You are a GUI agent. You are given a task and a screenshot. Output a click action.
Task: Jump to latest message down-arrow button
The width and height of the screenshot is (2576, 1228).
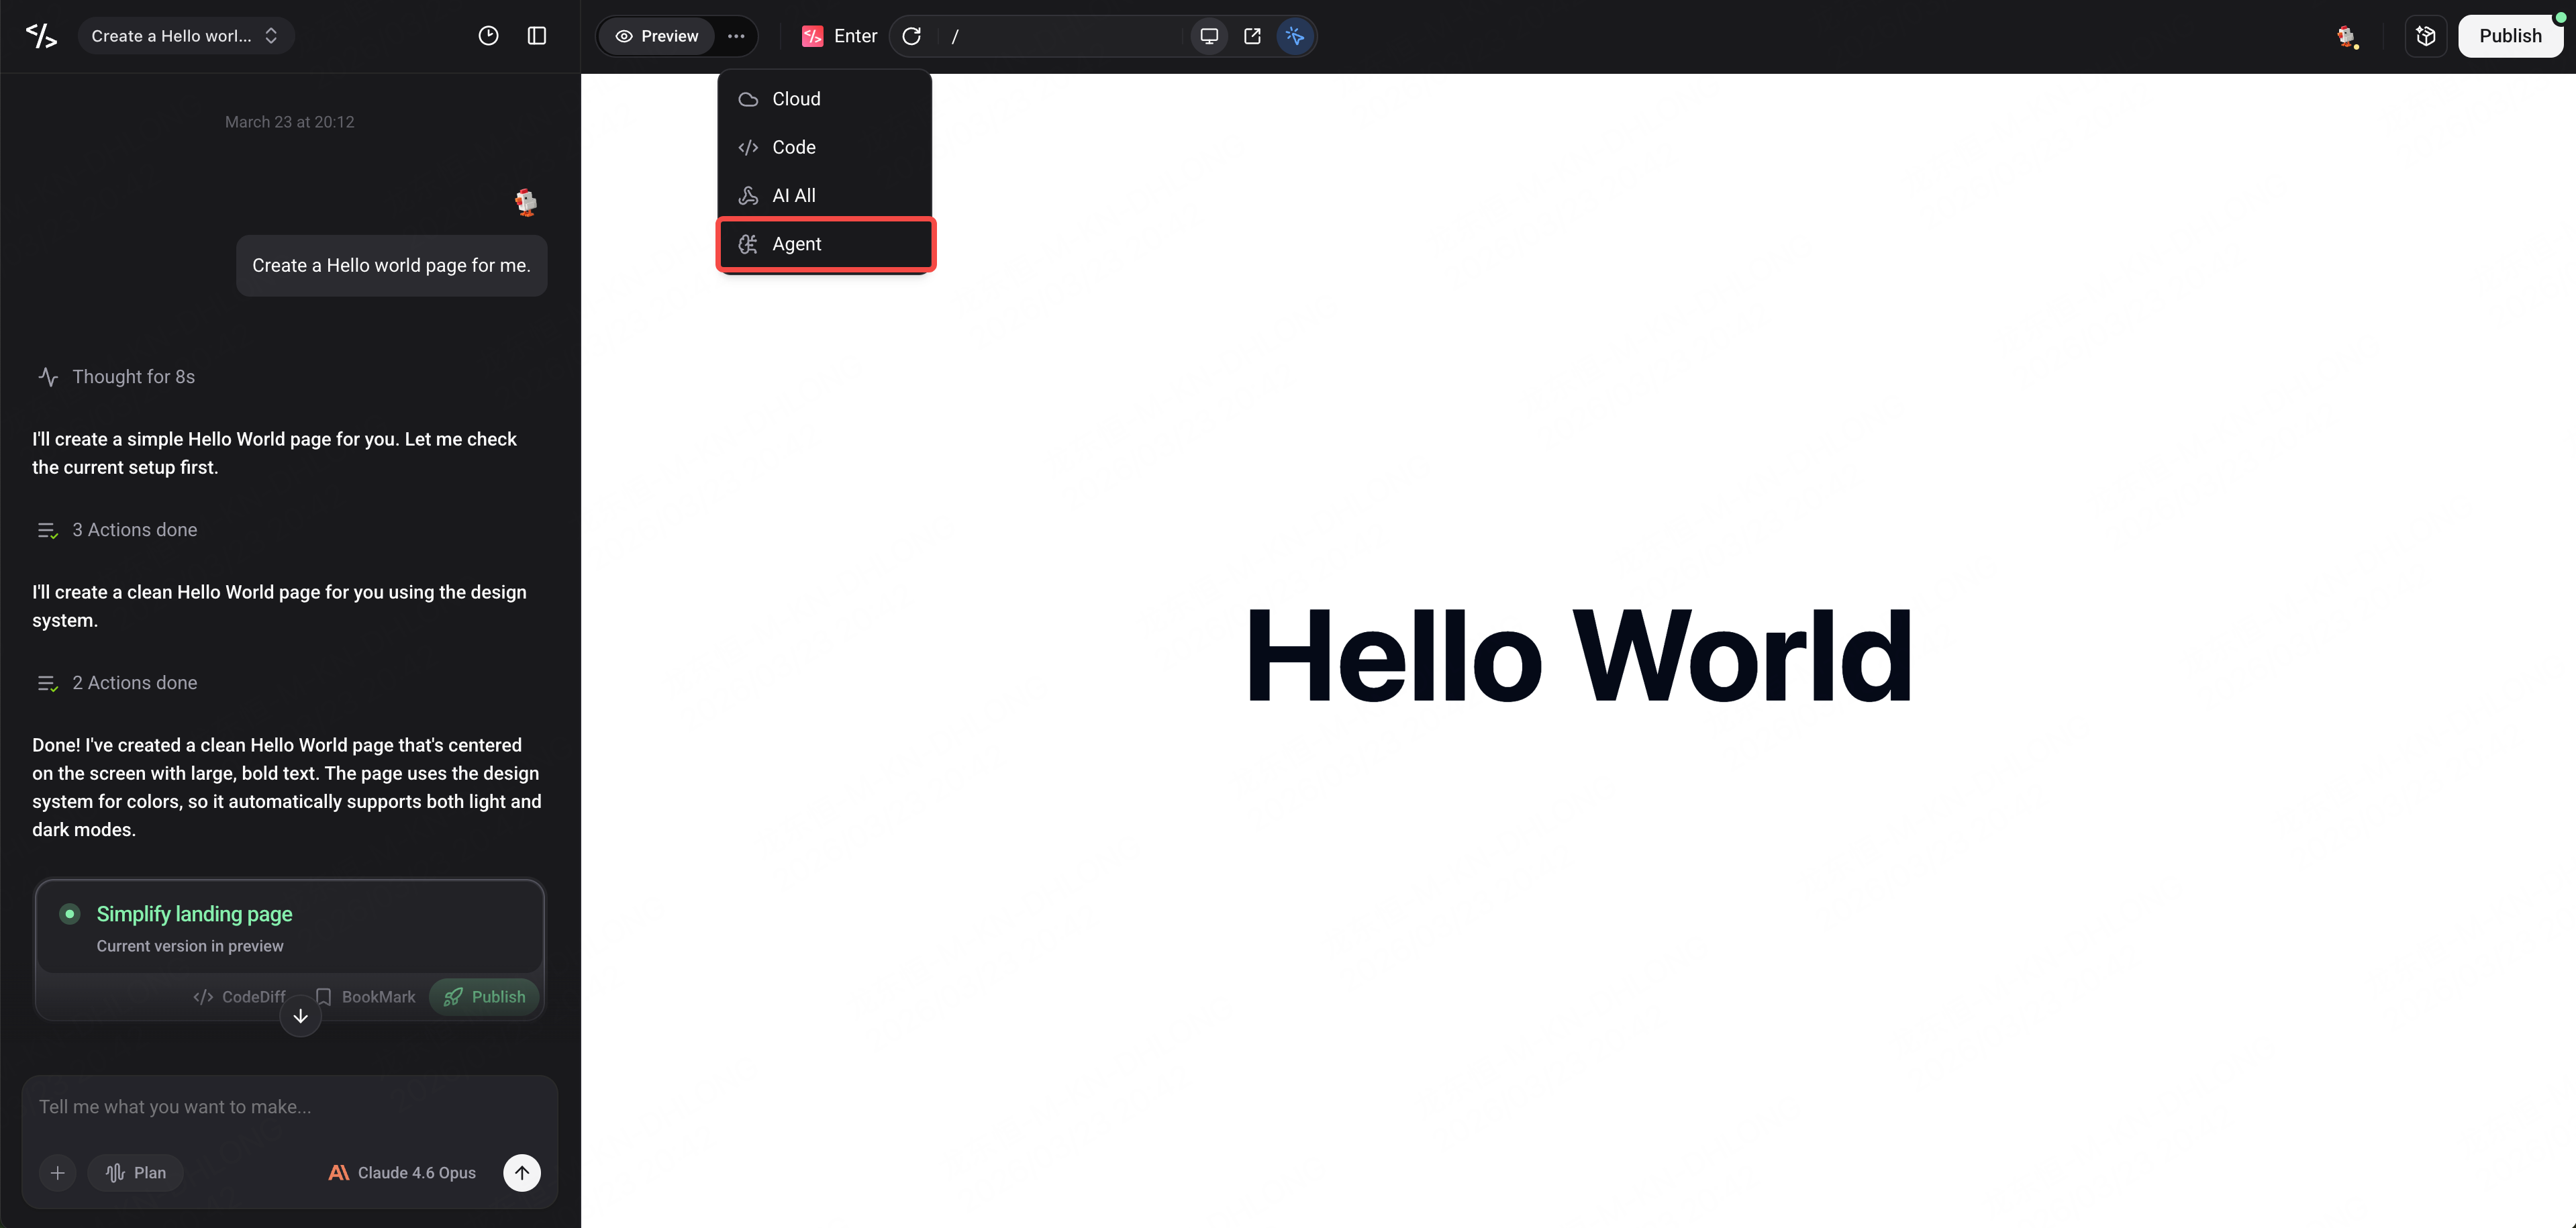pos(300,1016)
